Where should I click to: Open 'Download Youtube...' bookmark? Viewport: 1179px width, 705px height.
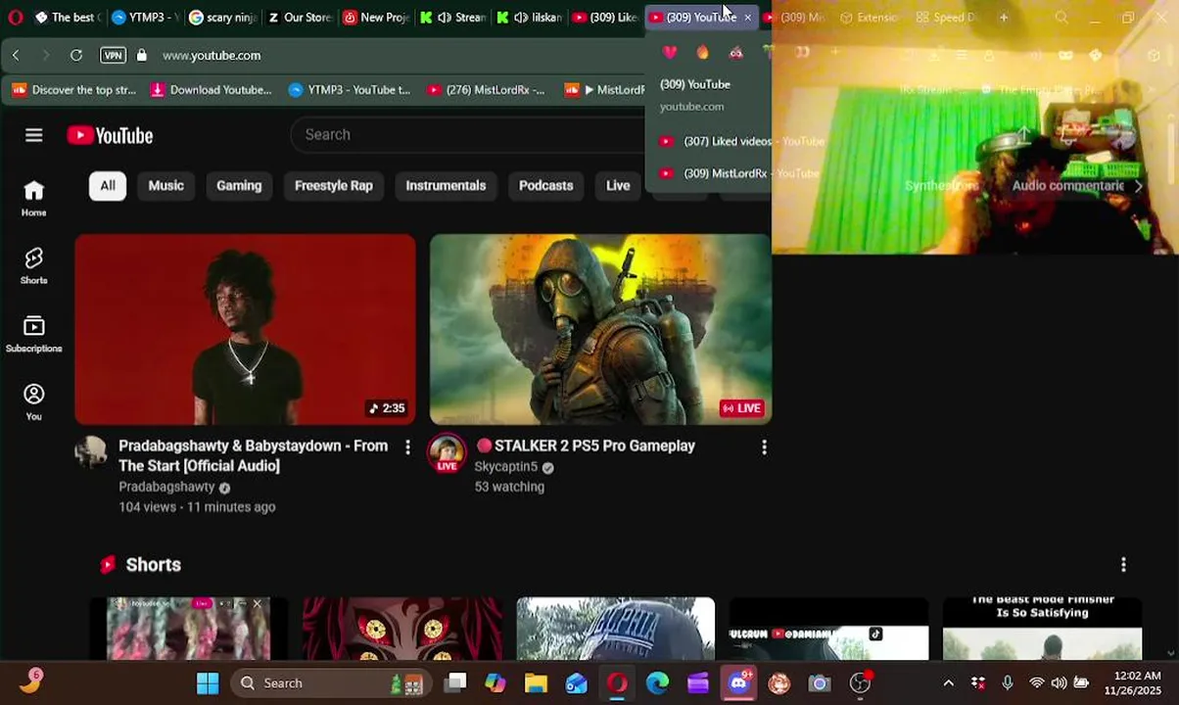[x=212, y=90]
